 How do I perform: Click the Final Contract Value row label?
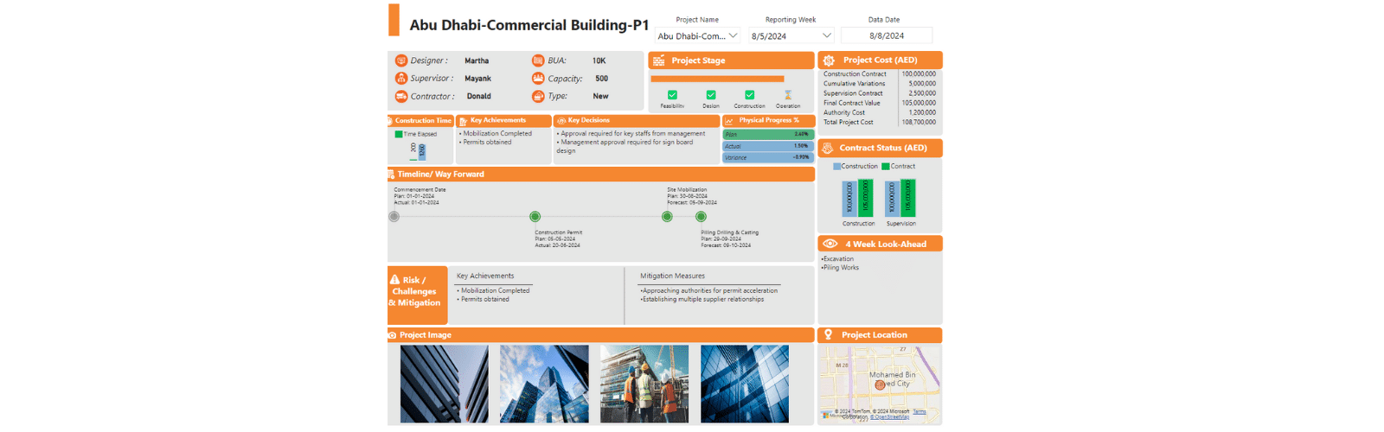pos(852,103)
